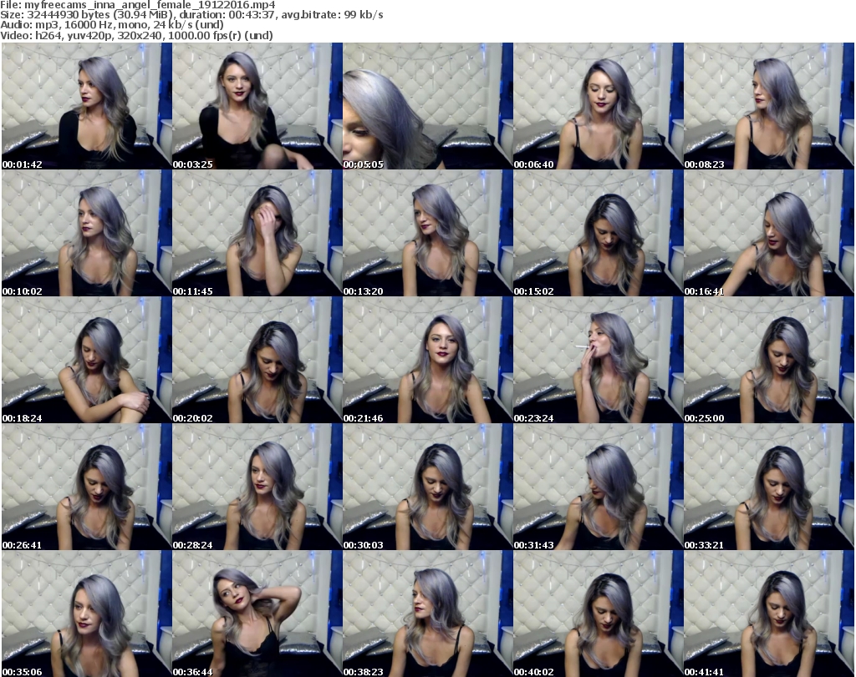Select the thumbnail at 00:23:24
The height and width of the screenshot is (677, 856).
(x=598, y=360)
